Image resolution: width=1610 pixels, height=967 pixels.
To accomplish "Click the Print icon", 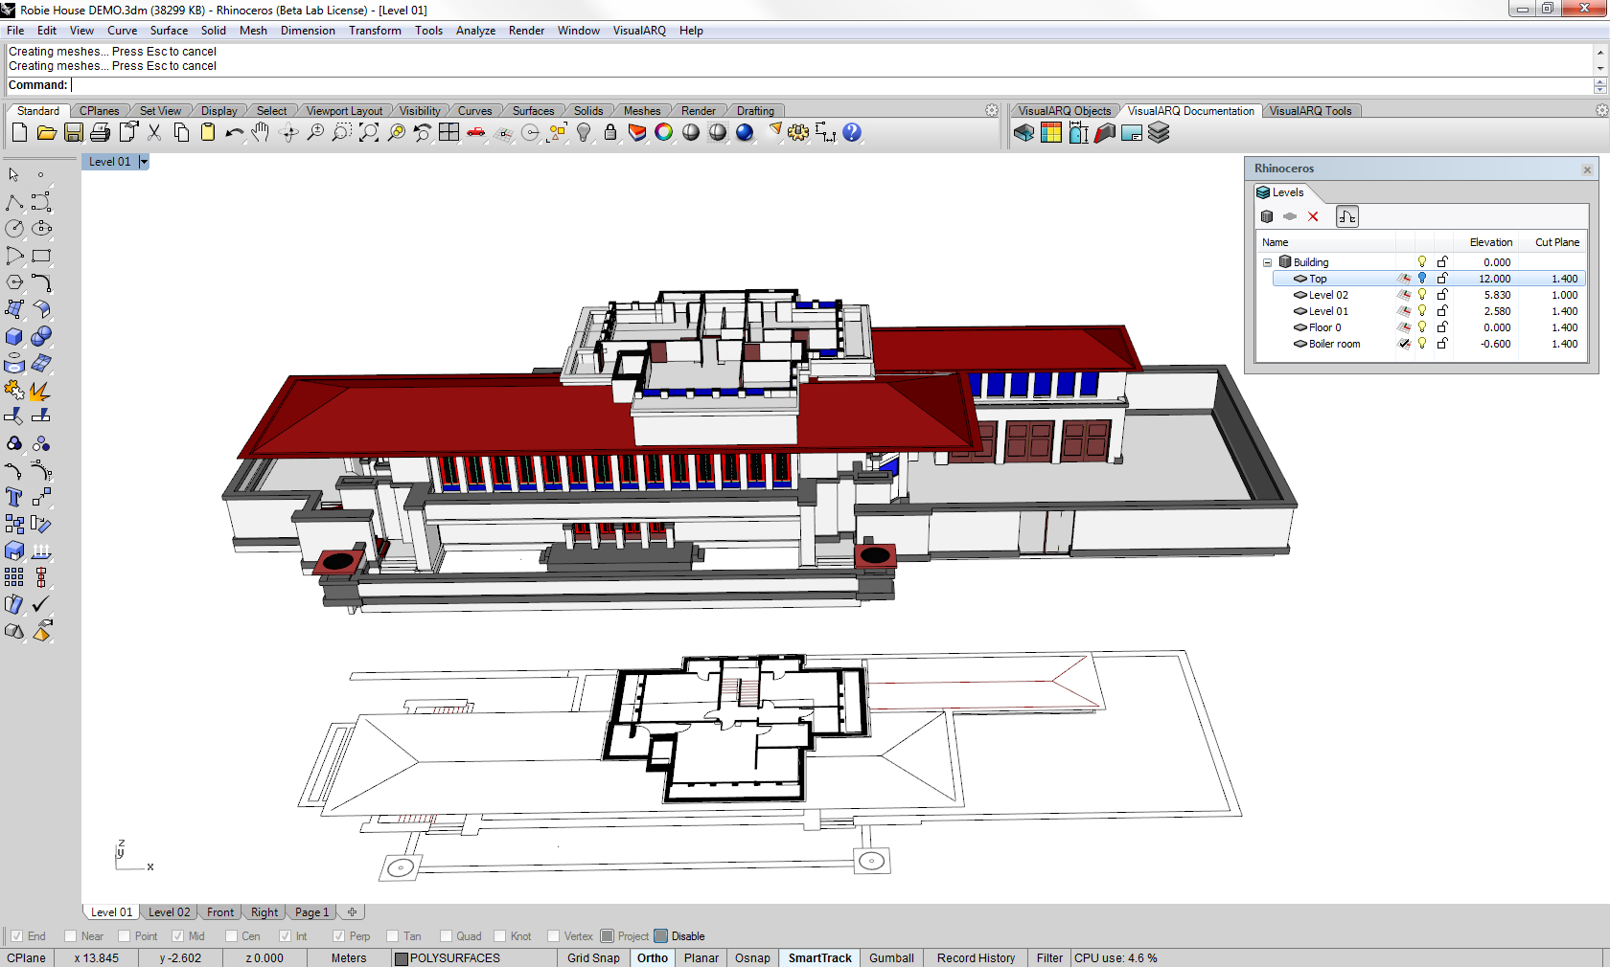I will [x=100, y=133].
